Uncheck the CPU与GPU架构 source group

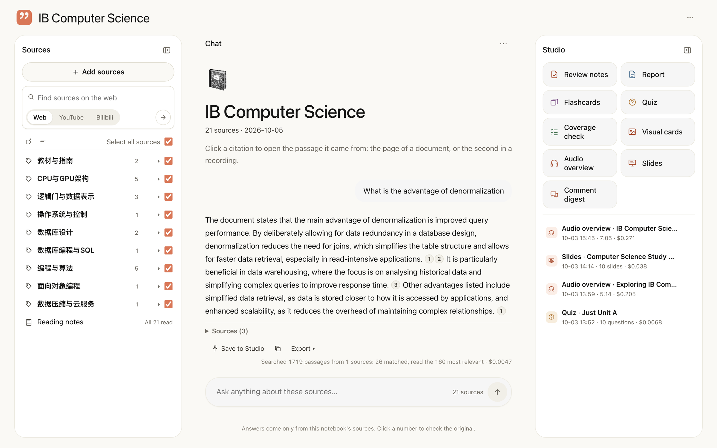(168, 179)
